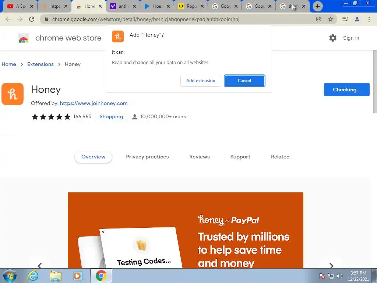
Task: Open Chrome's three-dot menu
Action: click(x=369, y=19)
